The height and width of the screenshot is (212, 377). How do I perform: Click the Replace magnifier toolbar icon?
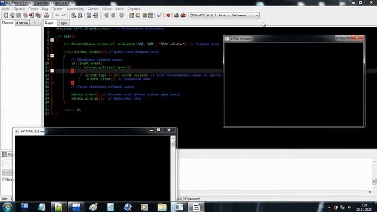[x=80, y=15]
